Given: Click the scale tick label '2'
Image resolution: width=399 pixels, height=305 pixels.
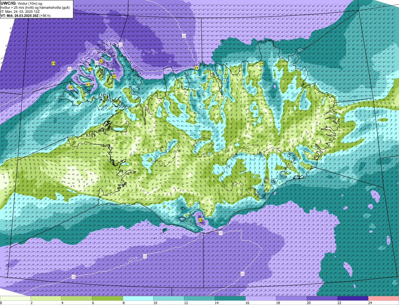Looking at the screenshot, I should click(x=31, y=303).
